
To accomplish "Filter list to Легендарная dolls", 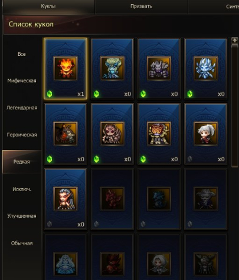I will 22,108.
